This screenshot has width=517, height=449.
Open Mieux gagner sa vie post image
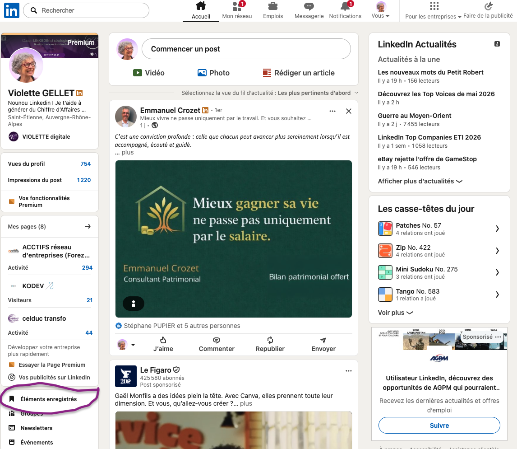[x=233, y=239]
